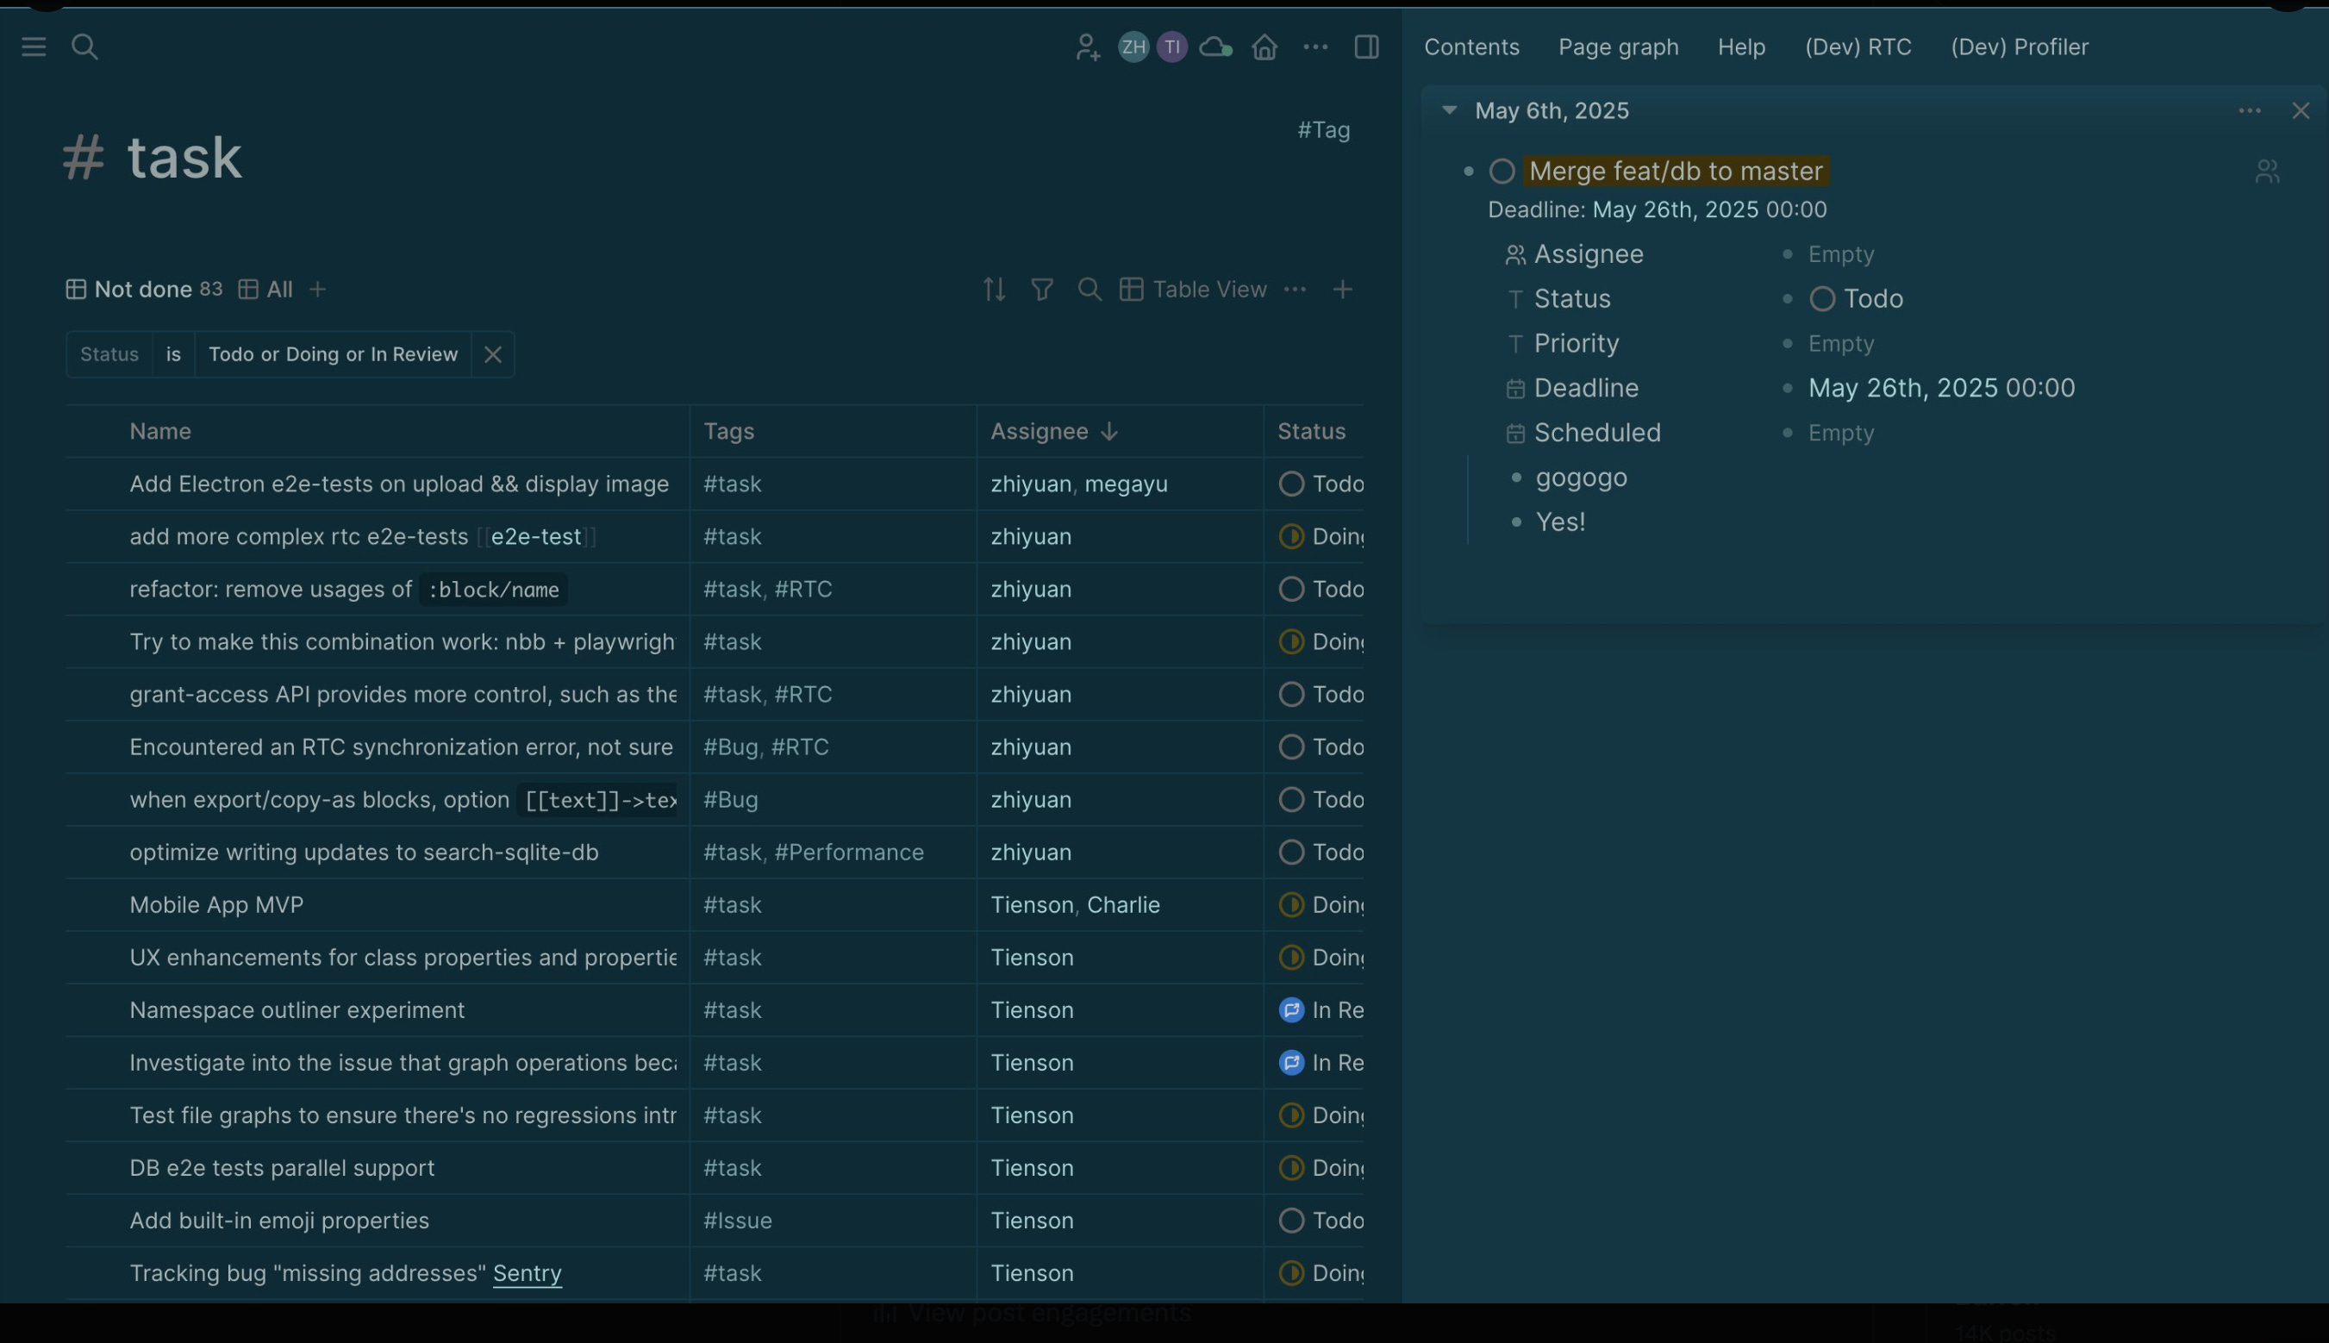Collapse the May 6th, 2025 sidebar block
The height and width of the screenshot is (1343, 2329).
click(x=1449, y=110)
